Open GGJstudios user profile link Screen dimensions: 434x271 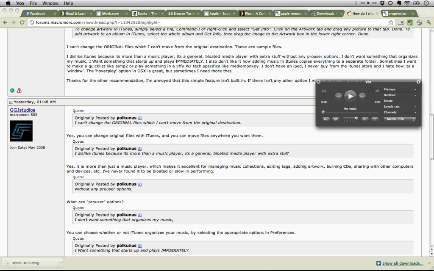point(23,110)
